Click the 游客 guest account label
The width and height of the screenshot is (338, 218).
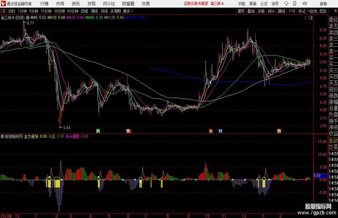point(323,4)
